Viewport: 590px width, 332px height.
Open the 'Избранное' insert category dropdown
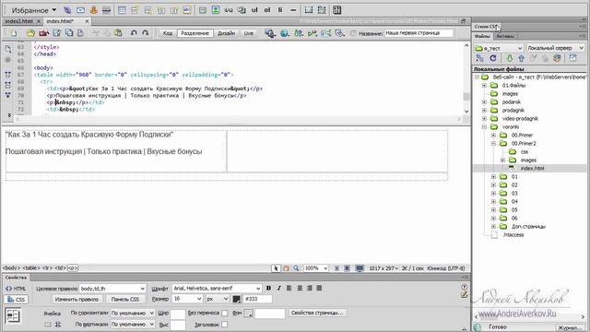[33, 10]
